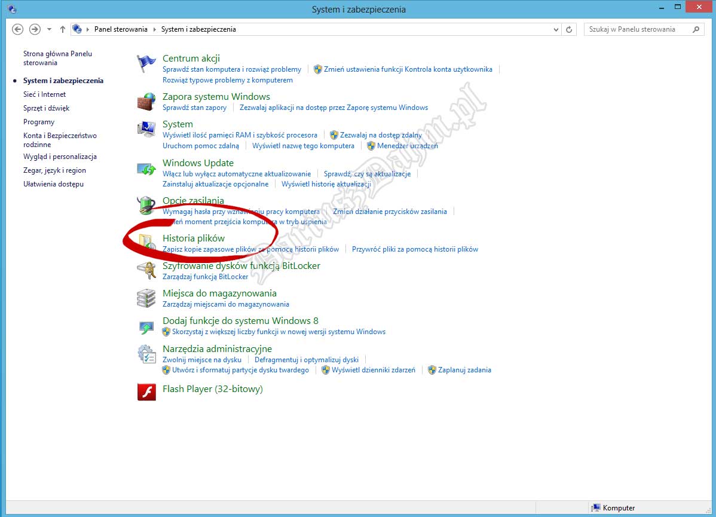
Task: Click the Komputer icon in status bar
Action: 595,508
